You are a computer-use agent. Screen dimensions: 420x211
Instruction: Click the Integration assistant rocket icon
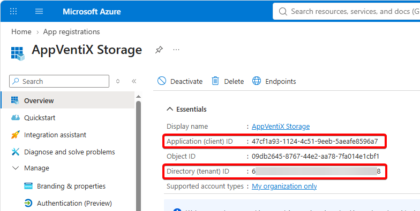coord(16,135)
